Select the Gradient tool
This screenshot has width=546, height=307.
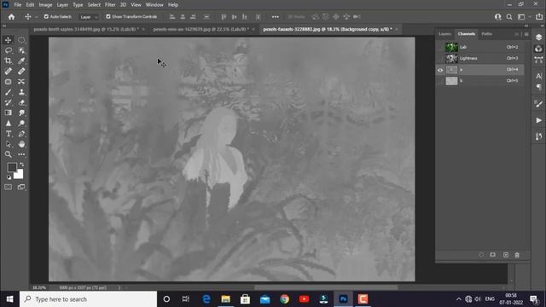click(x=9, y=113)
